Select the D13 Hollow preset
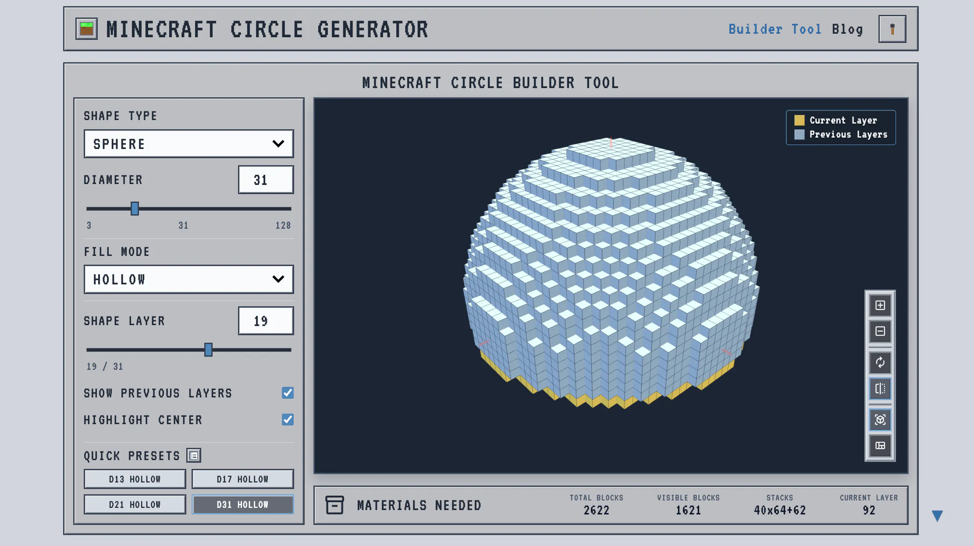 click(135, 479)
